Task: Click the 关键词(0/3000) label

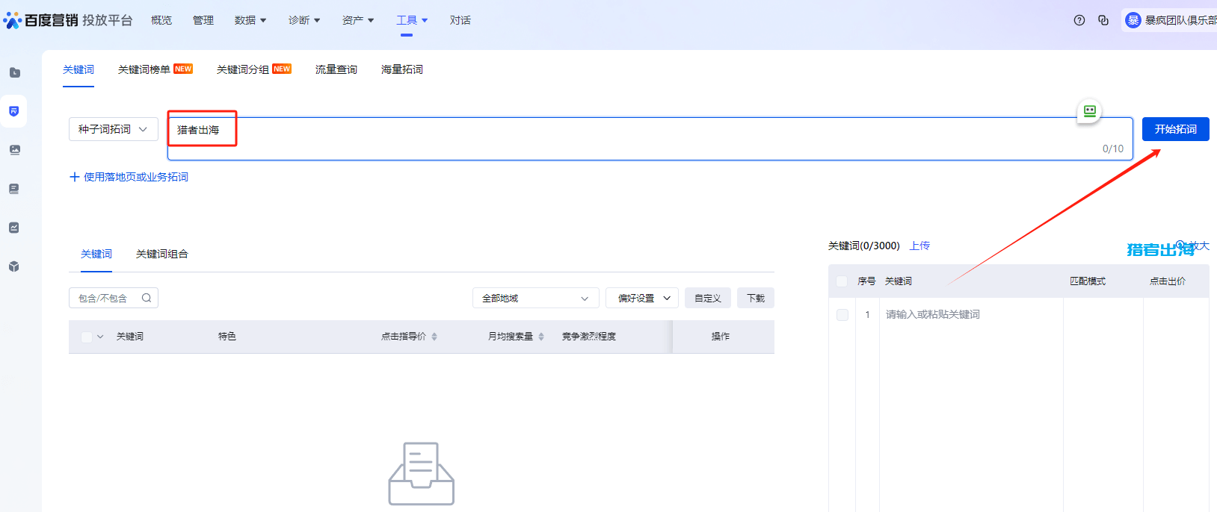Action: [x=864, y=246]
